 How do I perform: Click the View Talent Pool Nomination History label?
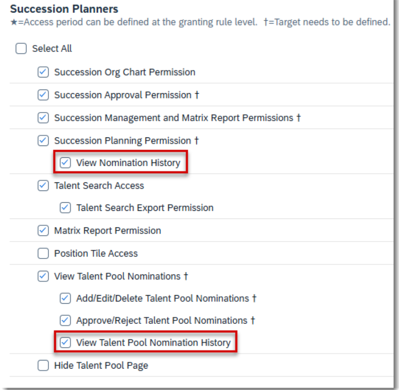(x=153, y=343)
